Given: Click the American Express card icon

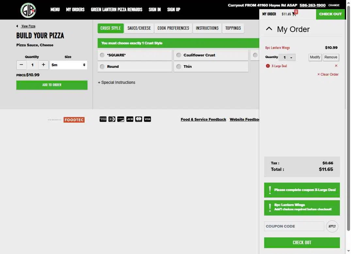Looking at the screenshot, I should 103,119.
